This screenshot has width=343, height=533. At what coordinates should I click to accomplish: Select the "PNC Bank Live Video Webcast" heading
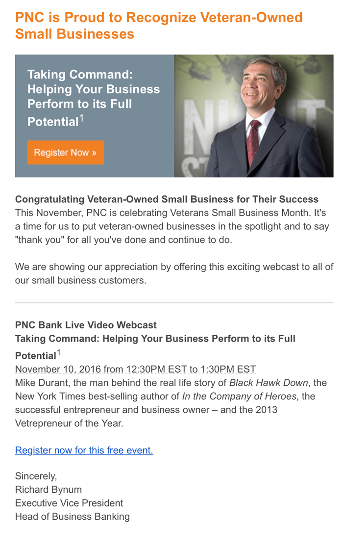(86, 325)
